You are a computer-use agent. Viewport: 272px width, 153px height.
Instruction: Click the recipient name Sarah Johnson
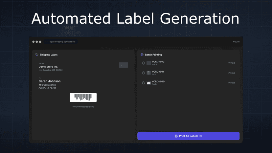(x=50, y=81)
